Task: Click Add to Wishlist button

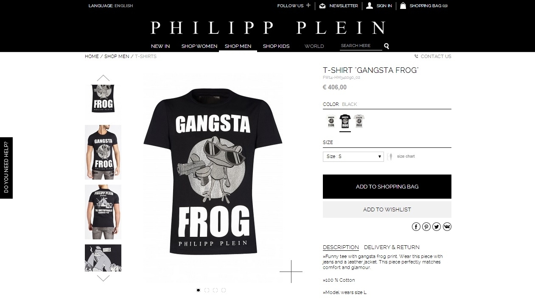Action: [x=387, y=209]
